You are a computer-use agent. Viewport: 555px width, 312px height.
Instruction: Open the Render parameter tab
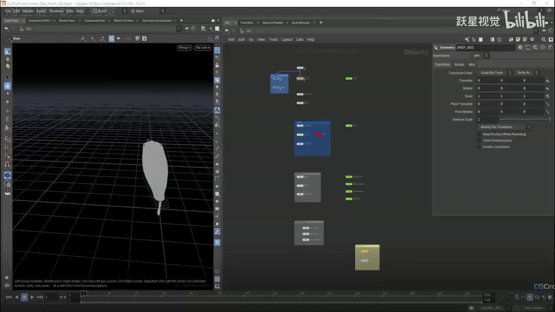(459, 65)
